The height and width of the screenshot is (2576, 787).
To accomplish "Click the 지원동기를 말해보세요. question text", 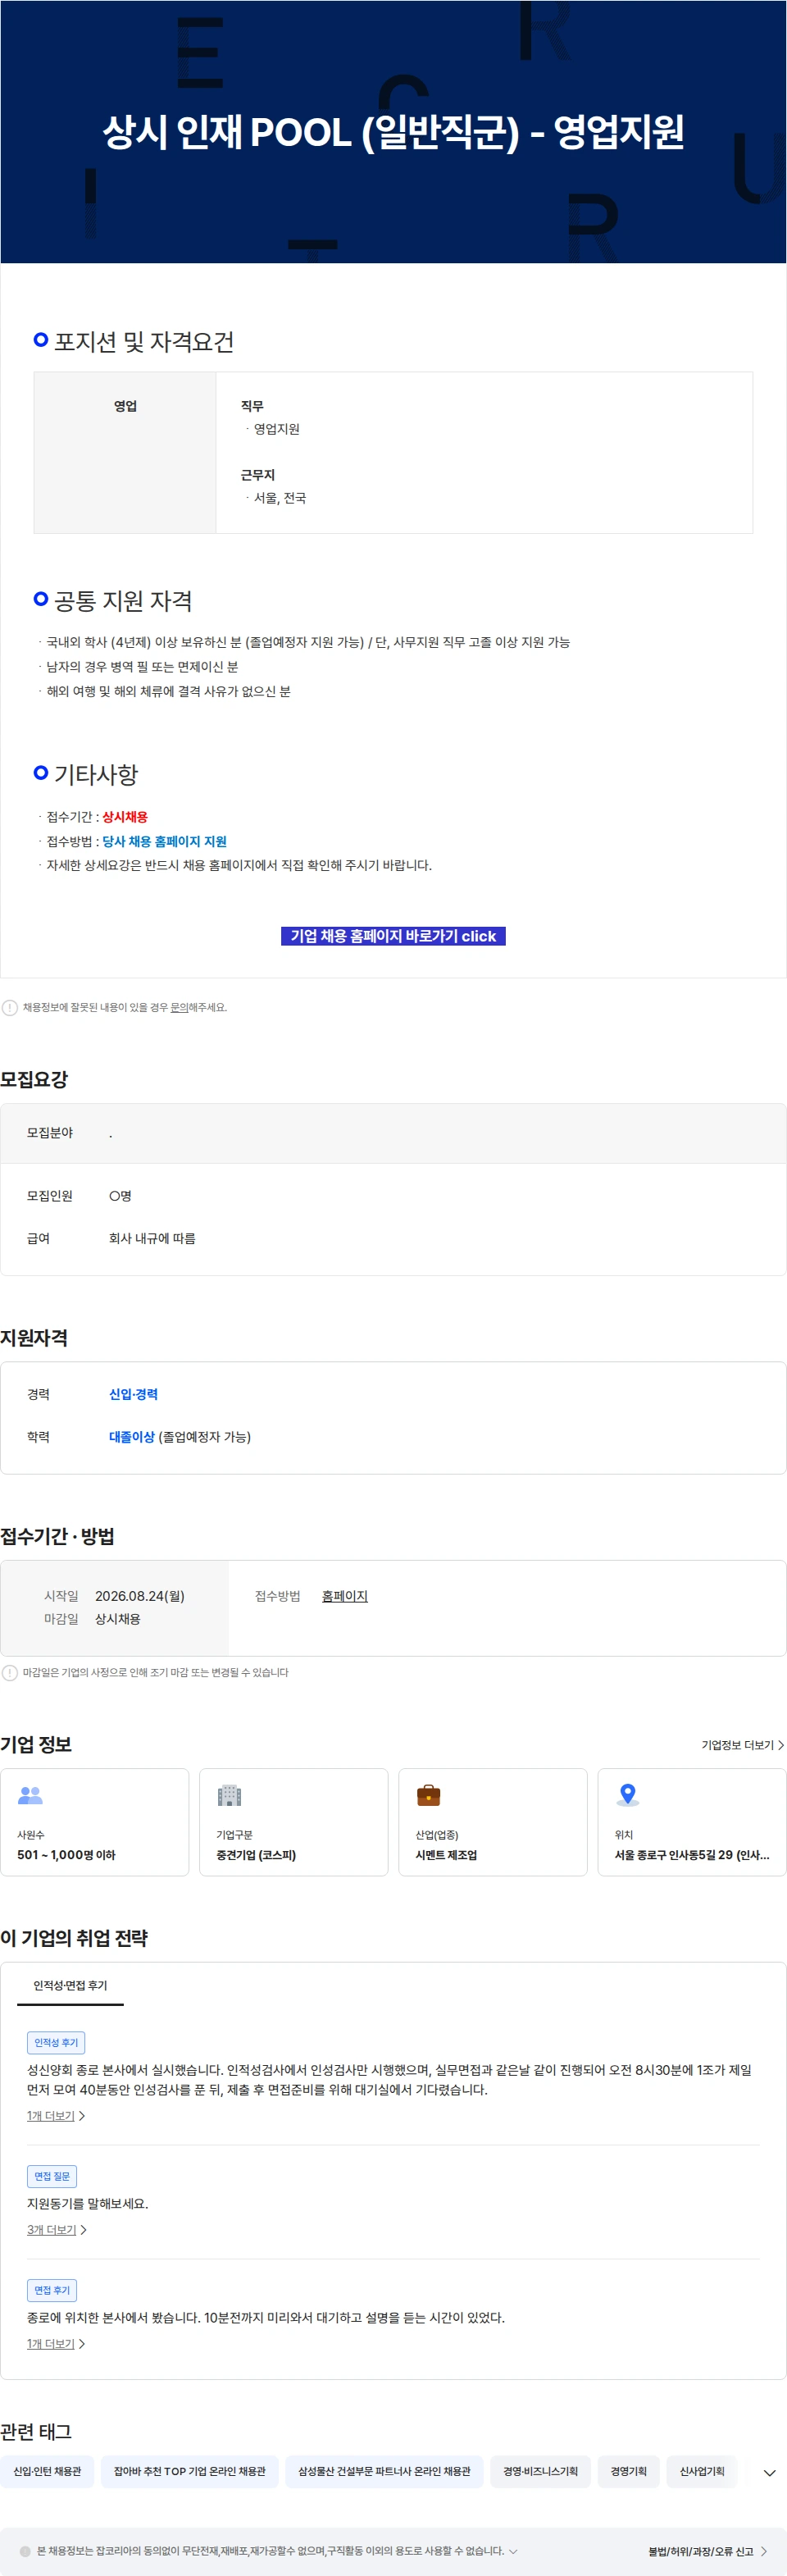I will click(87, 2203).
